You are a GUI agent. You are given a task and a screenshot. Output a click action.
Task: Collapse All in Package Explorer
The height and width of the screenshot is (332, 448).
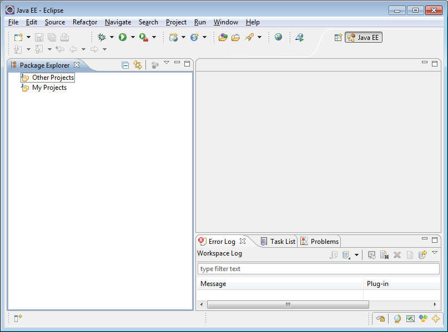click(x=125, y=65)
